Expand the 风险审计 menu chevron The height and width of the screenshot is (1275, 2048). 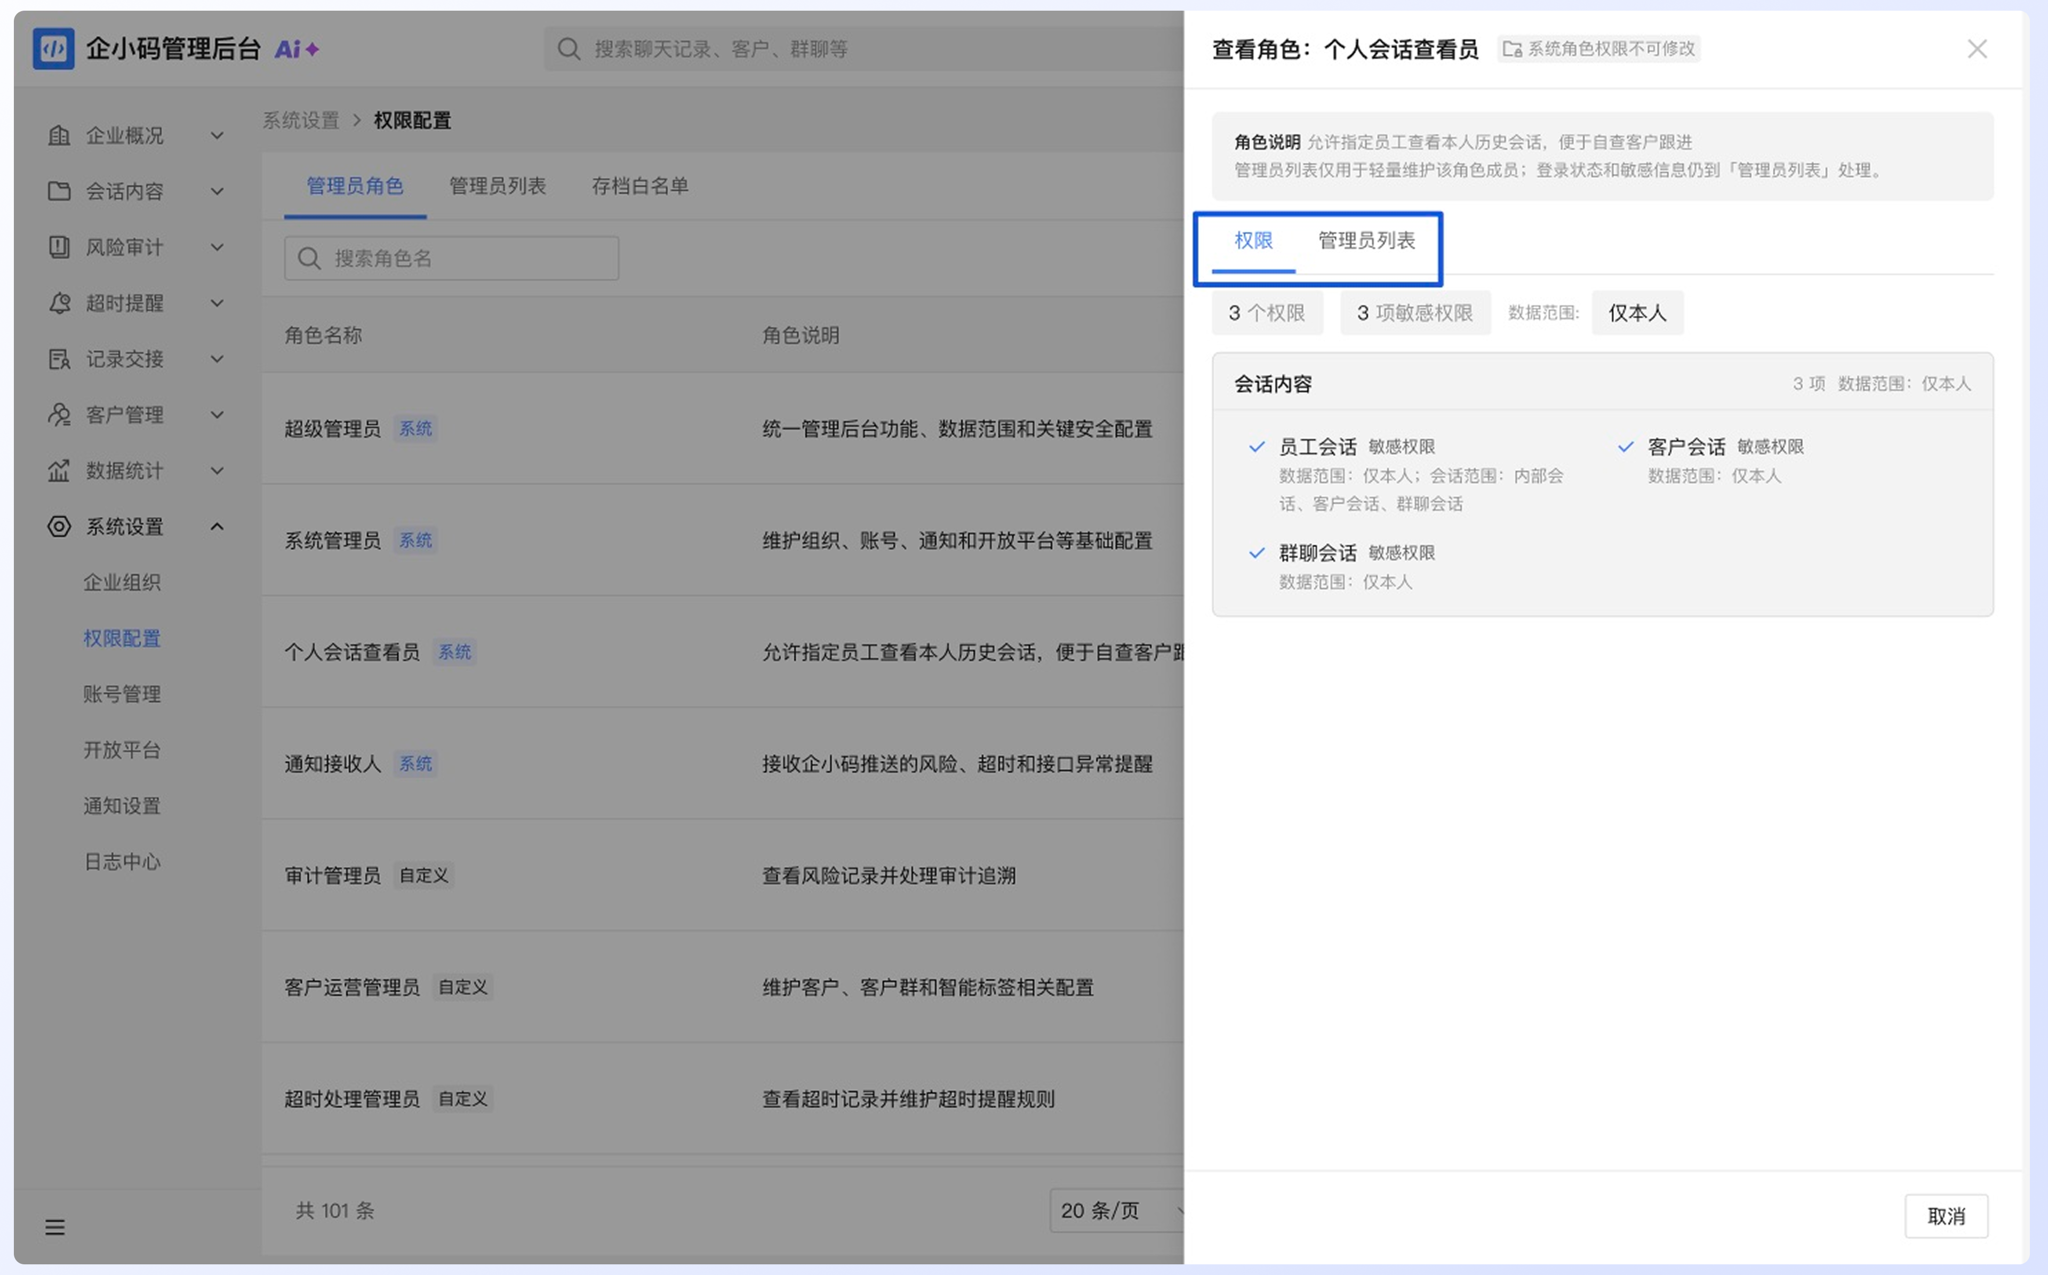217,247
